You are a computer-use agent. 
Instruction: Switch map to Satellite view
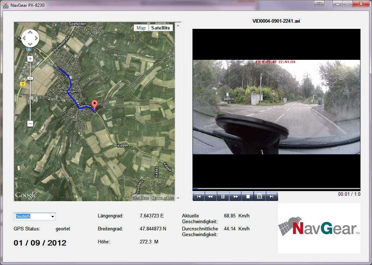(x=160, y=28)
